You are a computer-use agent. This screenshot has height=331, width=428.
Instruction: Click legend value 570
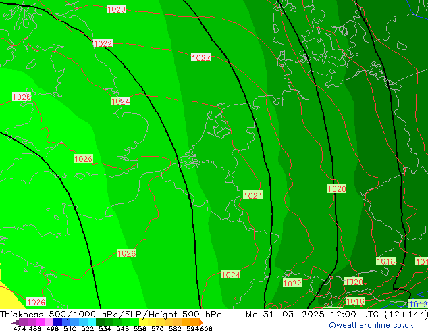pyautogui.click(x=157, y=328)
